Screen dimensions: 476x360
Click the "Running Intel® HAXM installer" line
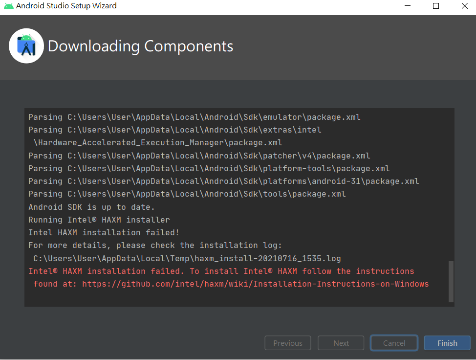click(x=99, y=220)
